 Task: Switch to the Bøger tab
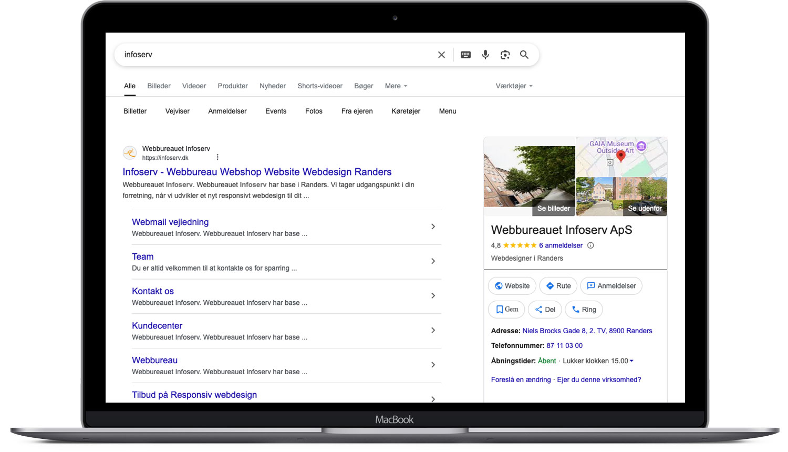pyautogui.click(x=364, y=86)
